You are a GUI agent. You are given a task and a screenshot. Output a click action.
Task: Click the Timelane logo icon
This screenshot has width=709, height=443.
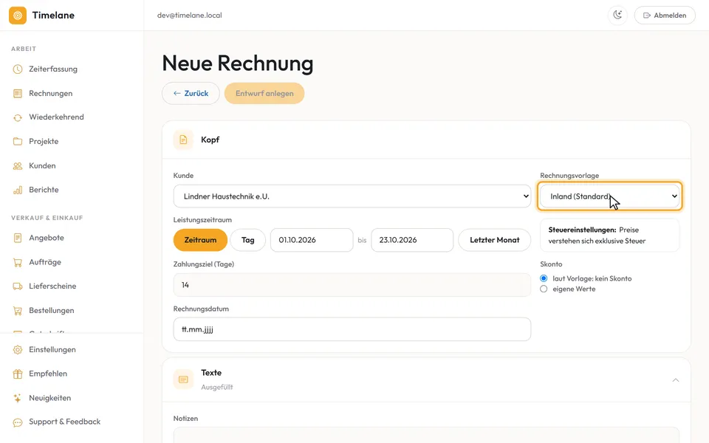pos(18,16)
